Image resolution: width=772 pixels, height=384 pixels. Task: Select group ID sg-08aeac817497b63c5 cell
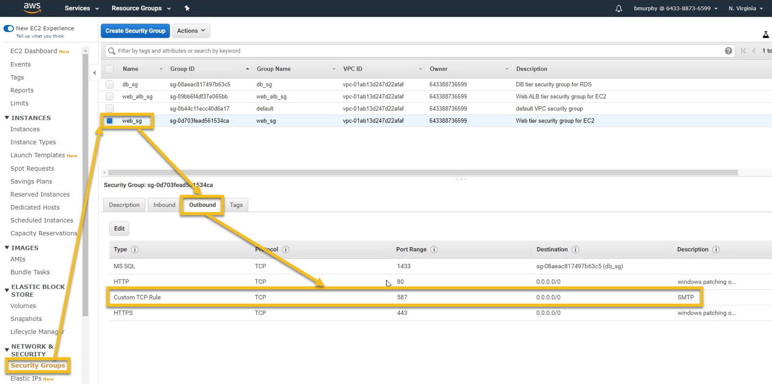(200, 84)
